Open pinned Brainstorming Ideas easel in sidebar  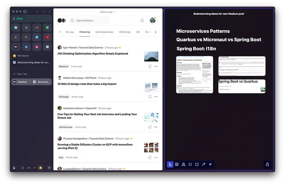point(31,63)
